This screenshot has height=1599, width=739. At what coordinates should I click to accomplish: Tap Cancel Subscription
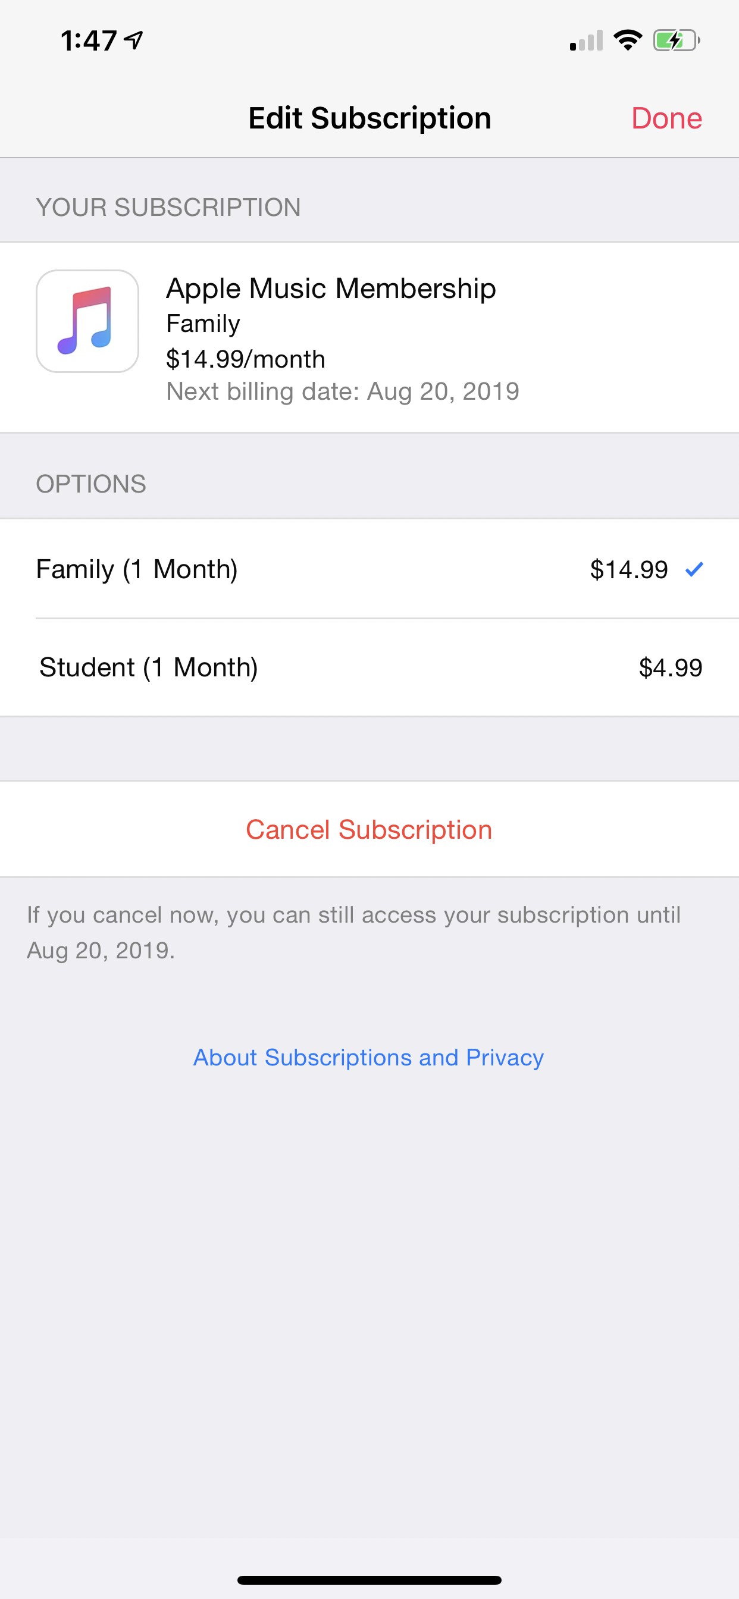click(369, 829)
